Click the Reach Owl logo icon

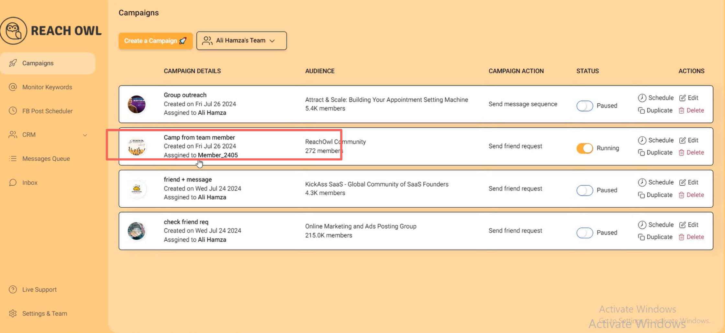(x=14, y=31)
